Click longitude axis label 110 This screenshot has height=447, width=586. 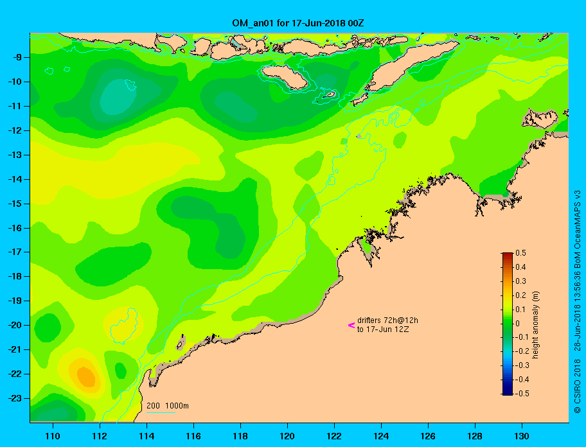[53, 436]
